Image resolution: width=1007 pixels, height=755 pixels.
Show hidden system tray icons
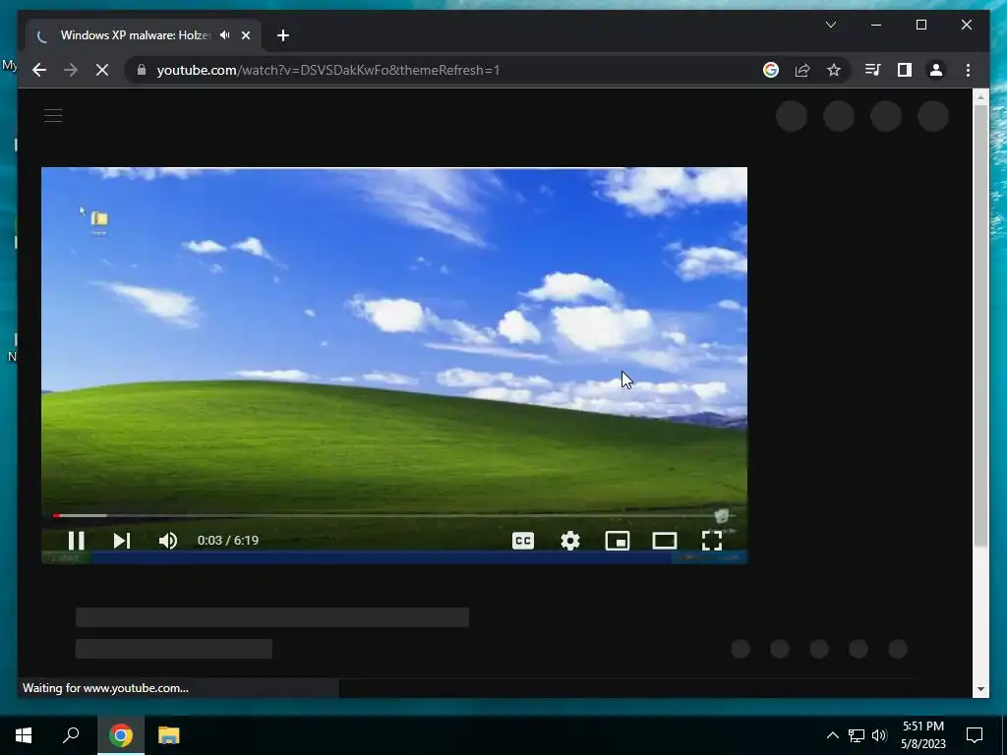[x=832, y=735]
